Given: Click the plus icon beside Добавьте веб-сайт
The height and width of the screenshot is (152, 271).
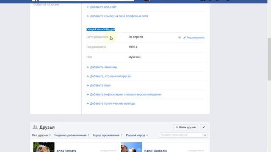Looking at the screenshot, I should [88, 7].
